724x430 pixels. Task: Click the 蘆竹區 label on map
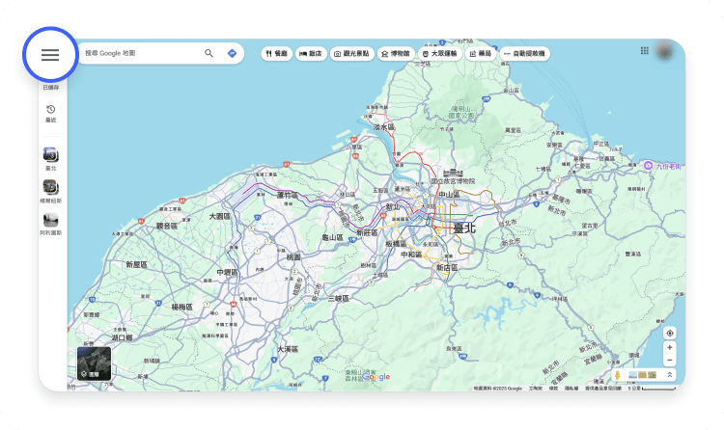(288, 195)
